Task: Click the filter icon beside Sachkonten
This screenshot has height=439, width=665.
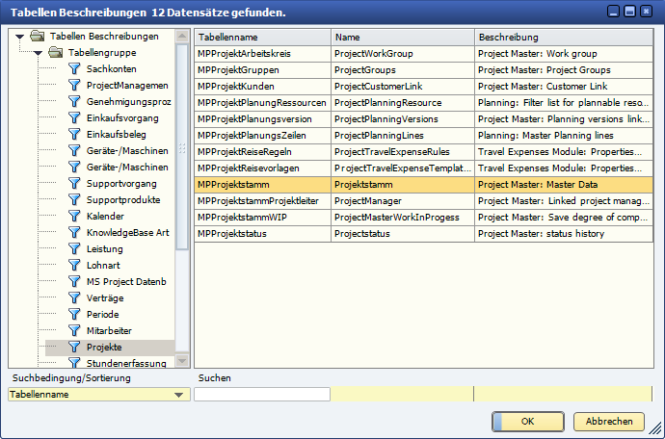Action: (74, 69)
